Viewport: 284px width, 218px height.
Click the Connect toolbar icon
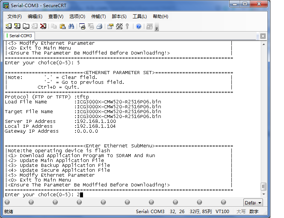[x=8, y=26]
